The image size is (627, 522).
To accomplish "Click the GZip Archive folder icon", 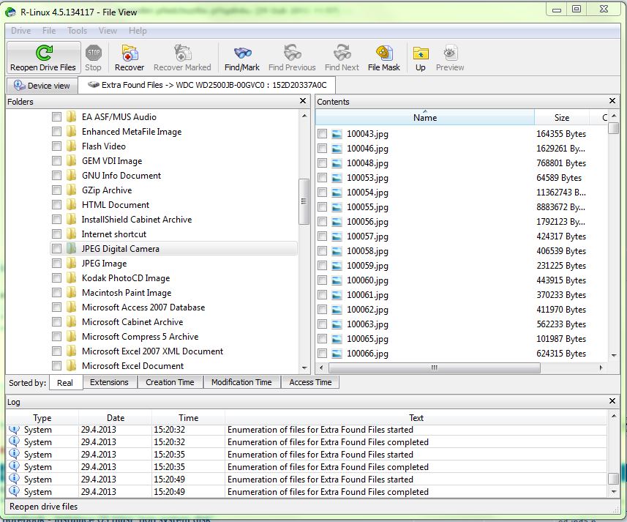I will pyautogui.click(x=71, y=190).
